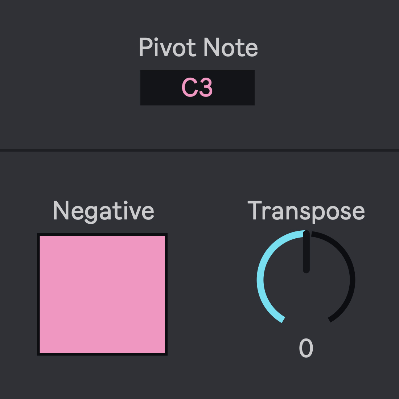Click the black border of the Negative button
399x399 pixels.
38,294
